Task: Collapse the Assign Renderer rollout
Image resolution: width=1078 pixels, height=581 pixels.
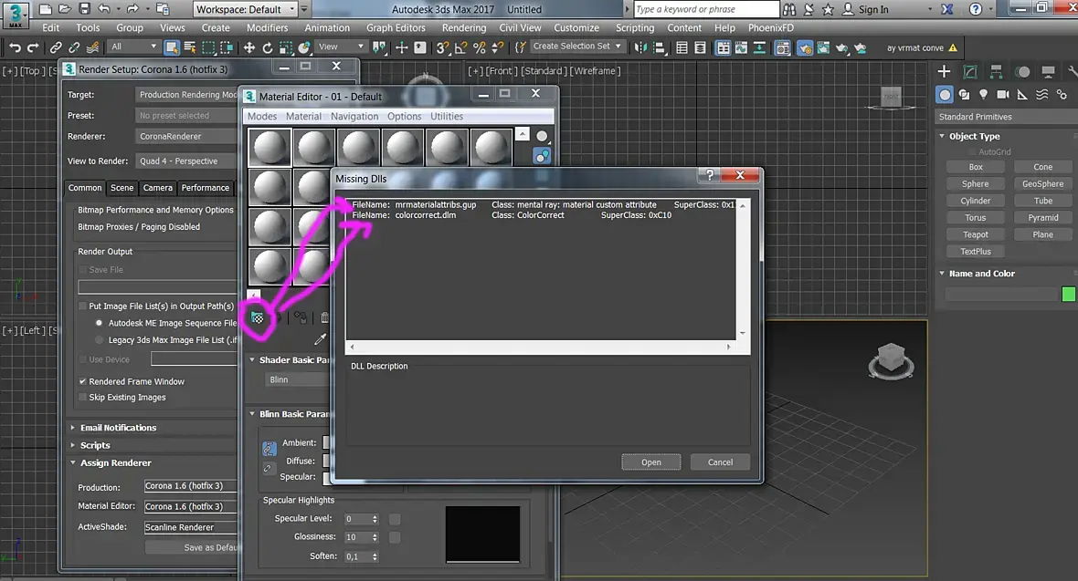Action: (73, 462)
